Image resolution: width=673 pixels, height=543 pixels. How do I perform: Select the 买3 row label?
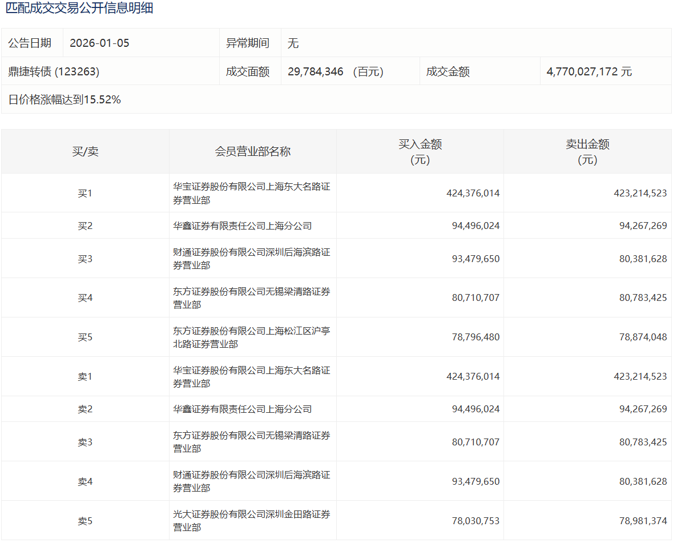85,259
